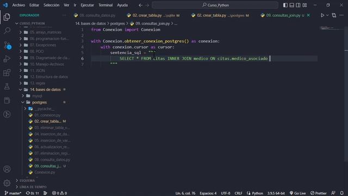Open file 09. consultas_j... in explorer
Image resolution: width=348 pixels, height=196 pixels.
point(48,166)
